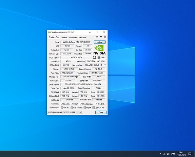Toggle the Ray Tracing checkbox
This screenshot has width=195, height=157.
72,107
